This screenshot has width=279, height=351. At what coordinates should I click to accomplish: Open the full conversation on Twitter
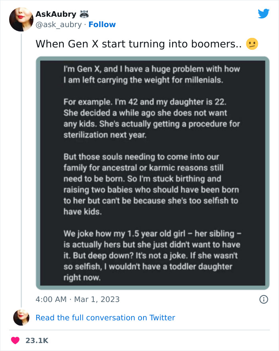(x=105, y=318)
